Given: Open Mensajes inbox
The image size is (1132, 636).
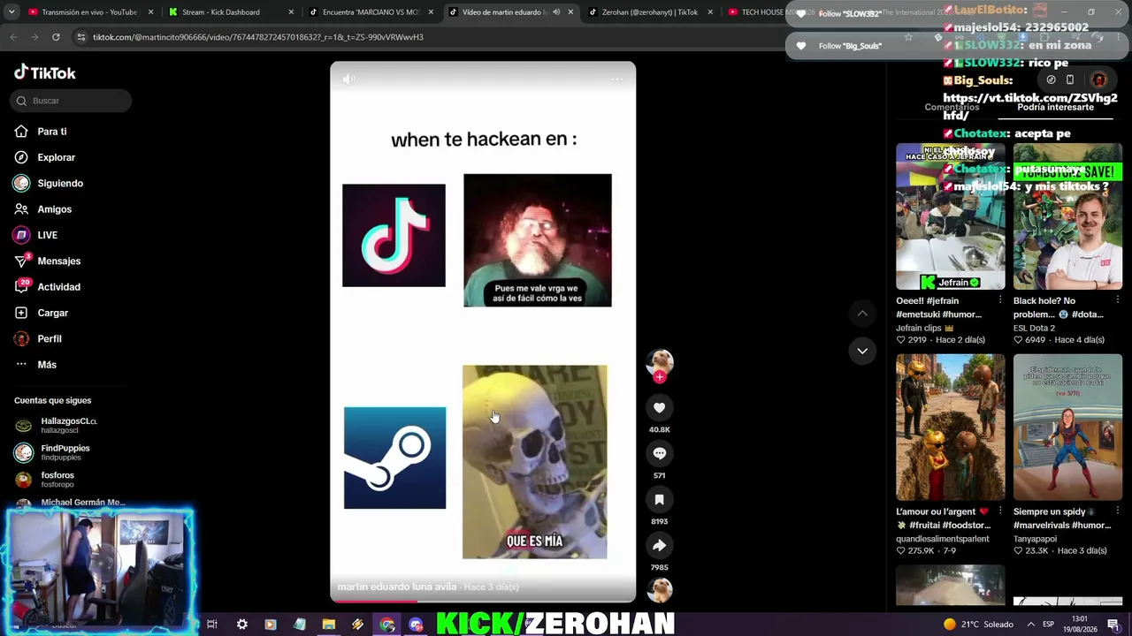Looking at the screenshot, I should [47, 261].
